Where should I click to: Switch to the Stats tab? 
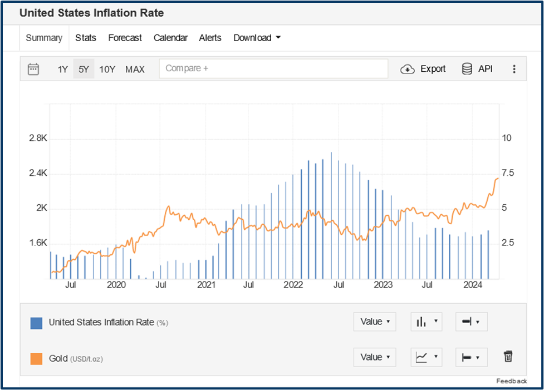(x=86, y=38)
